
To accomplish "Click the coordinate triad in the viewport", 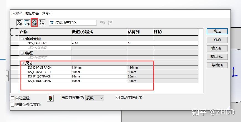I will point(235,72).
